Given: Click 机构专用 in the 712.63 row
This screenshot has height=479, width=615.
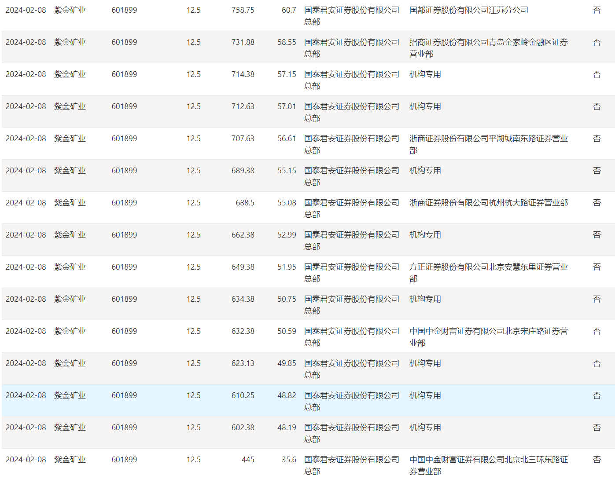Looking at the screenshot, I should 425,106.
